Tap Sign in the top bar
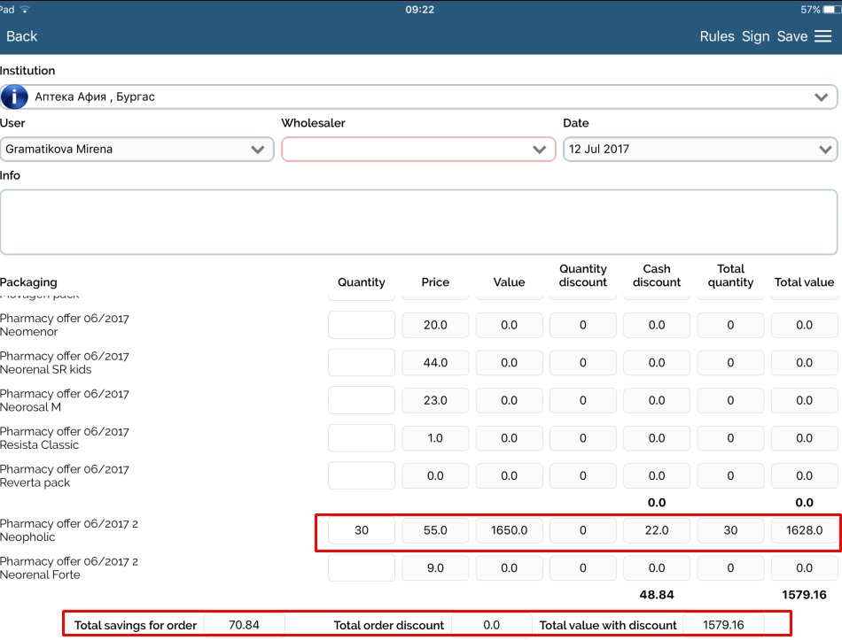This screenshot has height=640, width=842. 755,36
